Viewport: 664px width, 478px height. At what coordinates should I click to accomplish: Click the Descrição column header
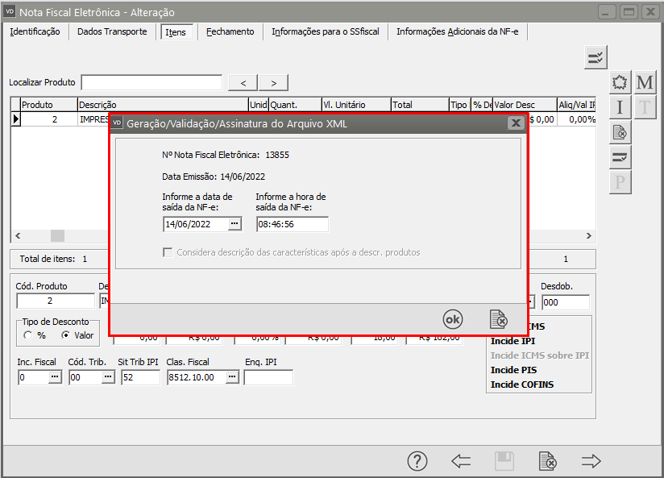163,105
